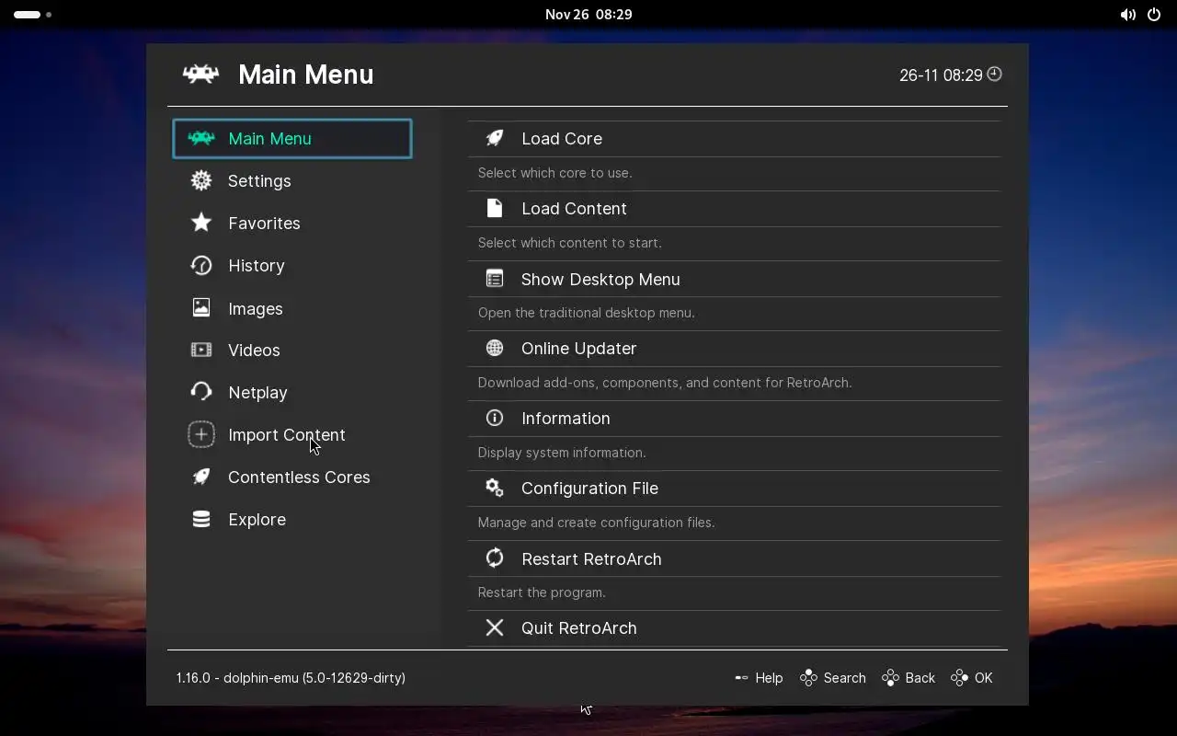1177x736 pixels.
Task: Select the Restart RetroArch option
Action: 734,558
